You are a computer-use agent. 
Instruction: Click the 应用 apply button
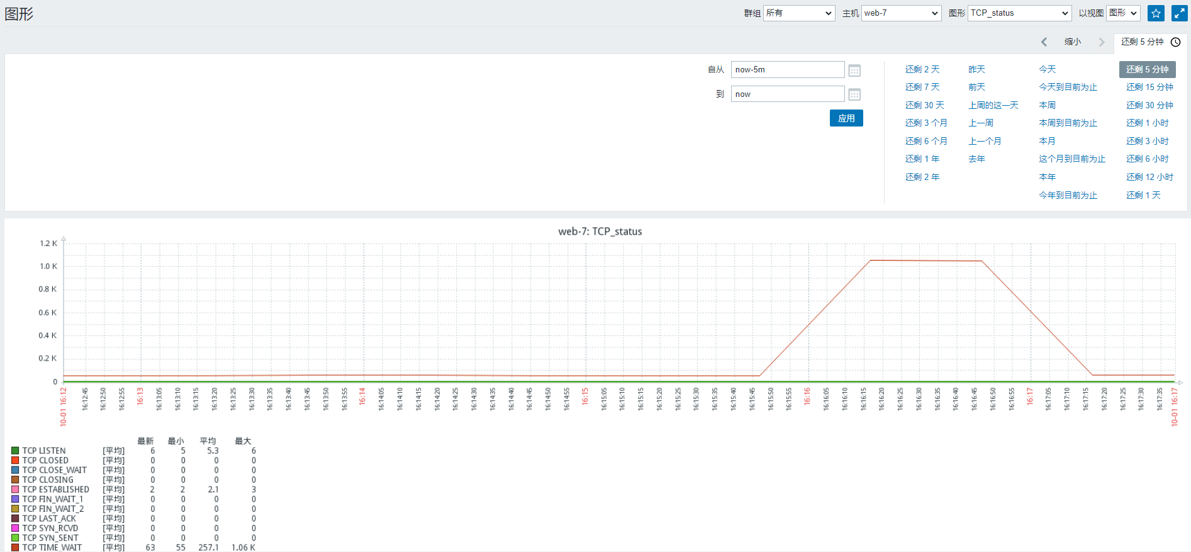click(x=846, y=118)
